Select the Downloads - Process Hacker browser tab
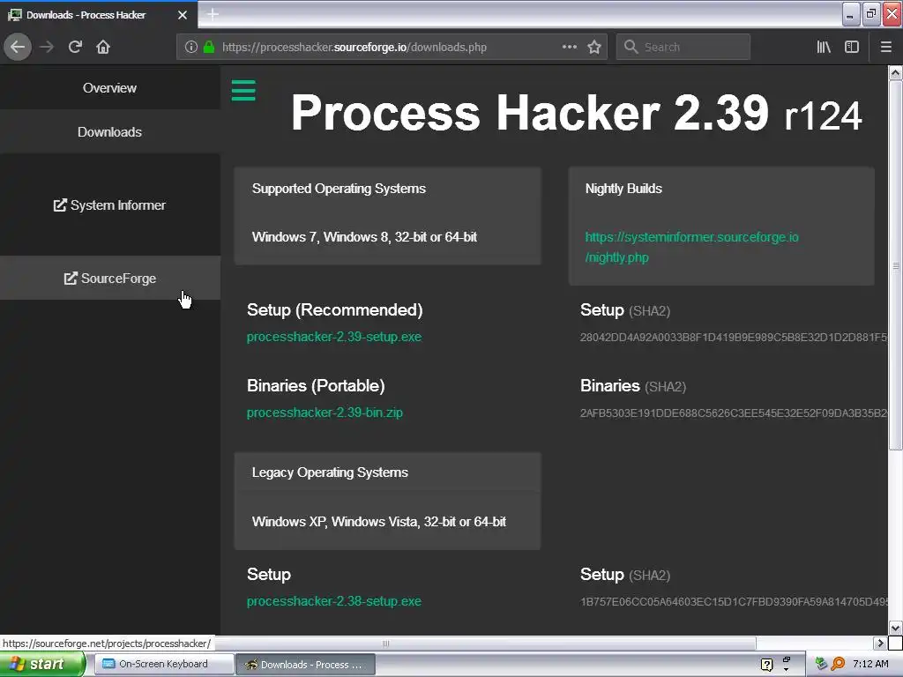The image size is (903, 677). point(99,15)
